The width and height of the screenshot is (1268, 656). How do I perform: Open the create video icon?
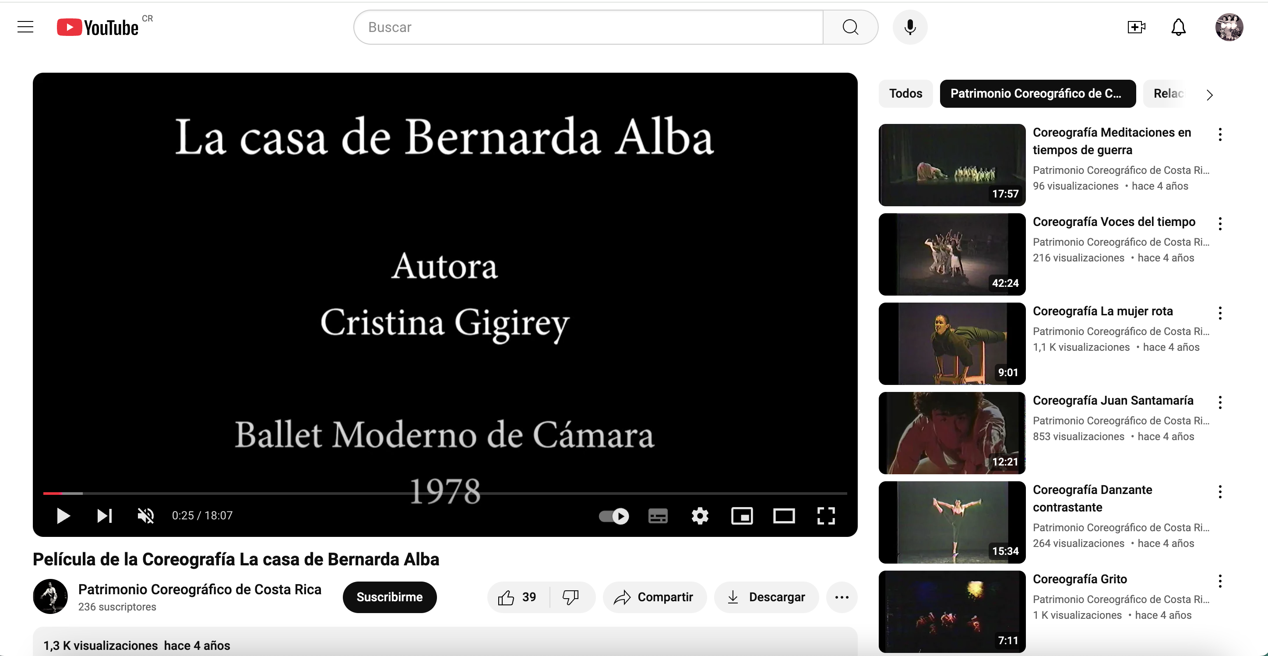(1136, 27)
